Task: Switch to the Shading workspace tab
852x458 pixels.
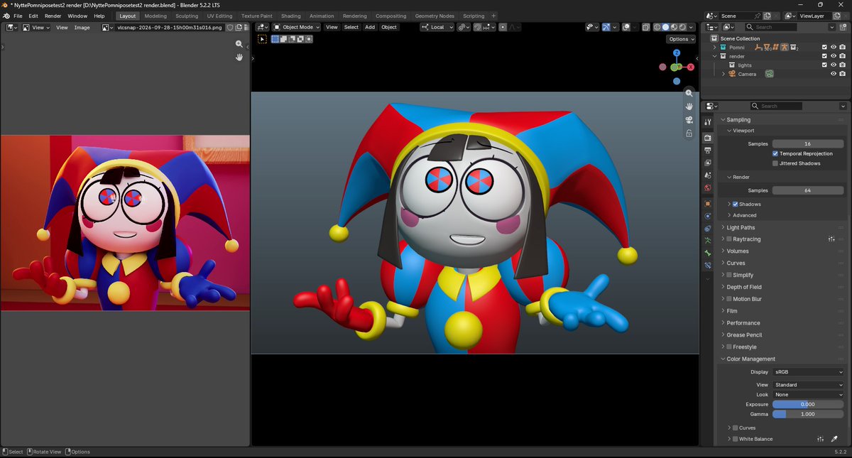Action: click(291, 16)
